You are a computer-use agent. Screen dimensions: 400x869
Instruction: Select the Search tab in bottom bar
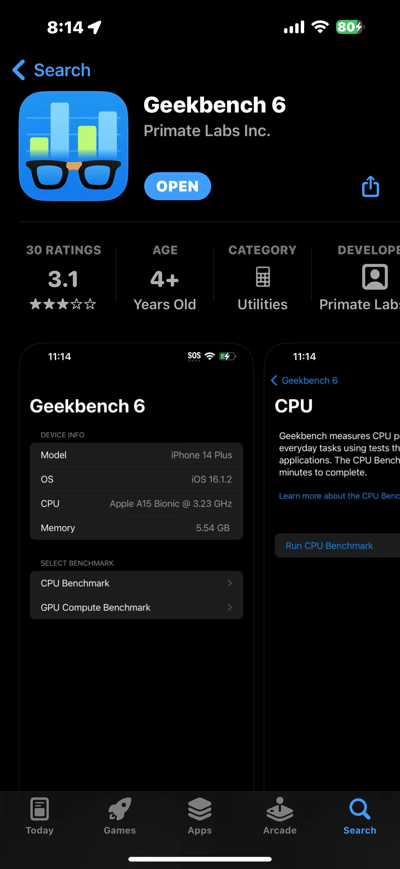[360, 815]
